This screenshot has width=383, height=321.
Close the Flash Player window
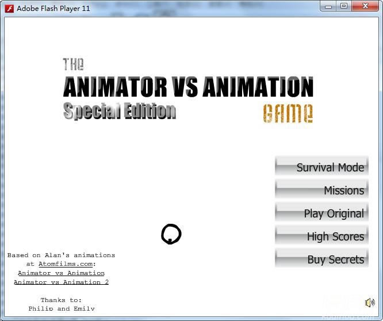(366, 6)
